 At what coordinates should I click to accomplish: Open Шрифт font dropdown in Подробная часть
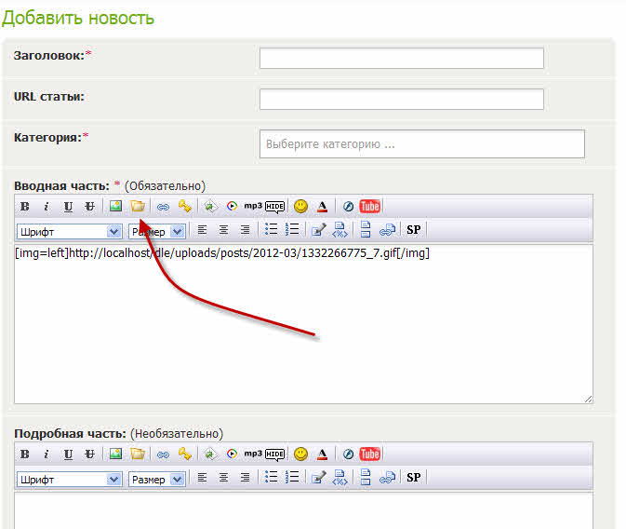click(x=70, y=480)
